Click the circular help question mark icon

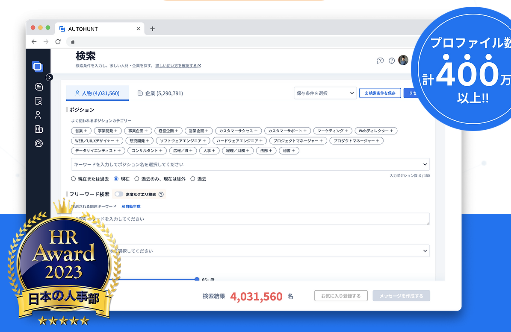pyautogui.click(x=392, y=61)
